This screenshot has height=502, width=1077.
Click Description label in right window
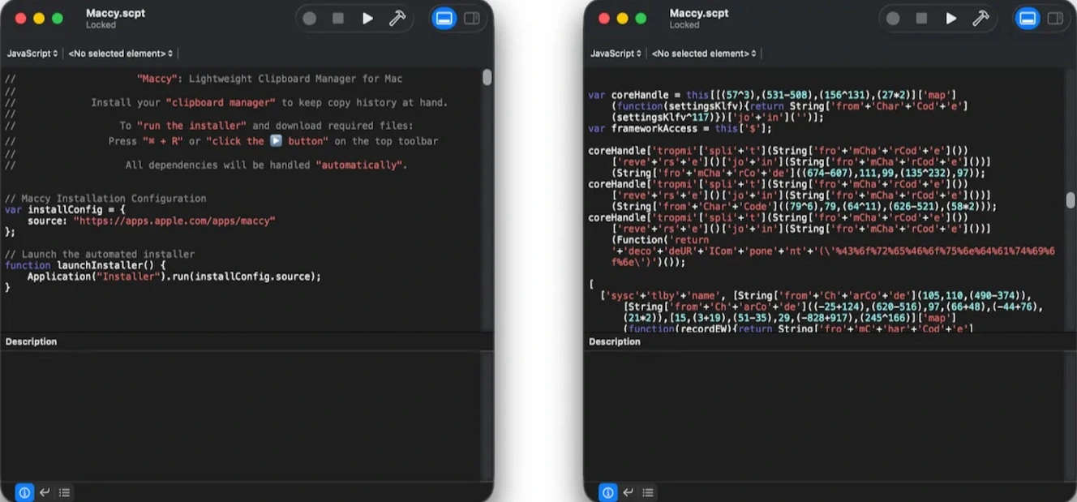click(x=615, y=341)
